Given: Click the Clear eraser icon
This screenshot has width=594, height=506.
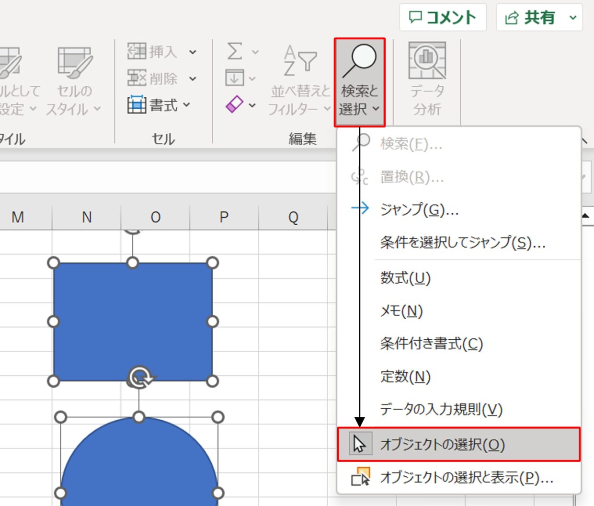Looking at the screenshot, I should coord(234,104).
